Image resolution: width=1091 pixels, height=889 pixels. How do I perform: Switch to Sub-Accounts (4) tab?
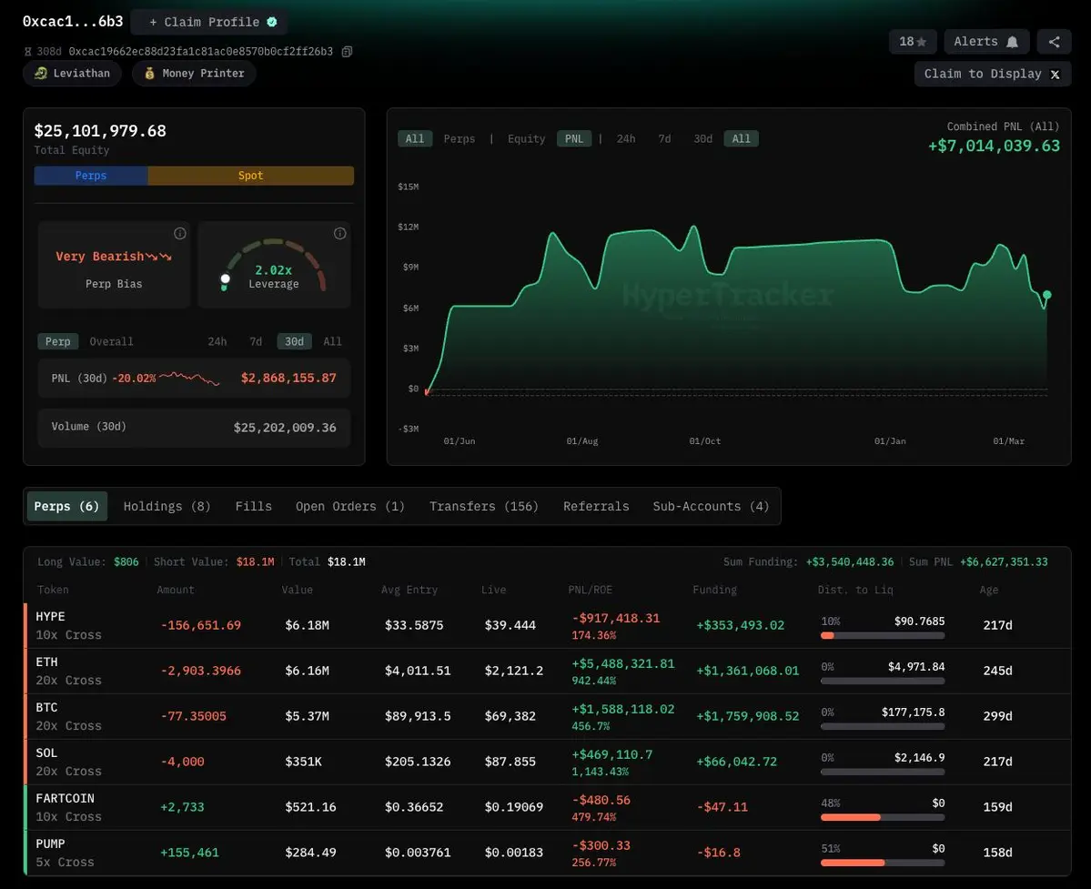[x=711, y=507]
